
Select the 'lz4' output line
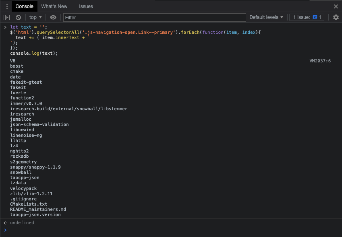point(14,146)
